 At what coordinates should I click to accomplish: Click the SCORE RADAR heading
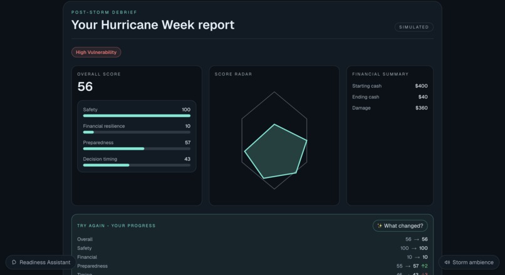click(x=233, y=74)
